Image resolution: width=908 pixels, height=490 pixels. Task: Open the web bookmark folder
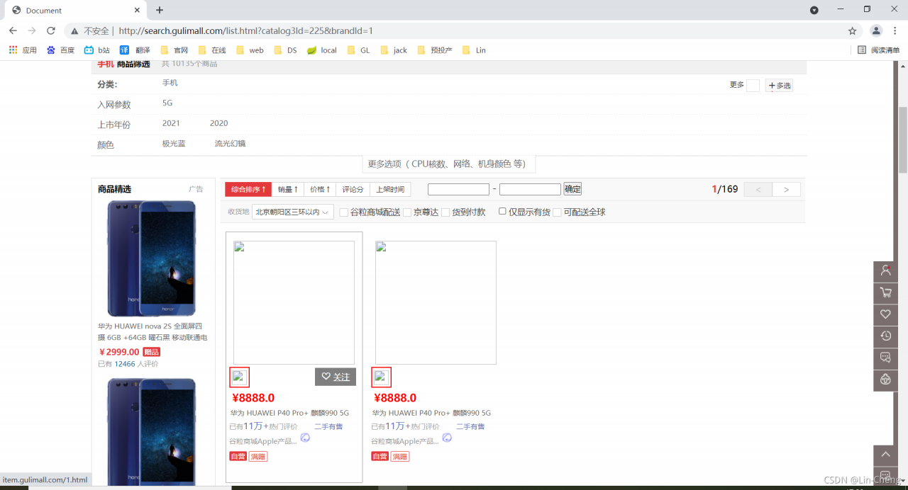(250, 50)
